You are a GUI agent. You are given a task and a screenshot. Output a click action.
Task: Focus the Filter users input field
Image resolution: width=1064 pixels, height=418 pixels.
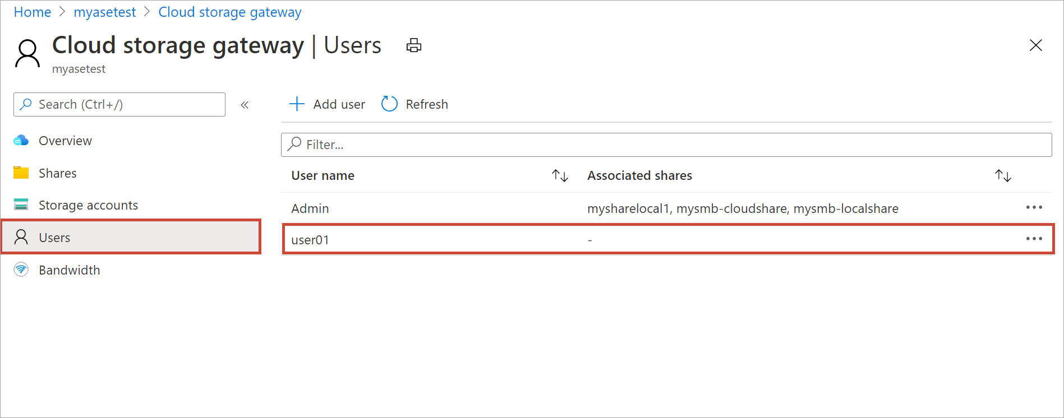[x=666, y=145]
